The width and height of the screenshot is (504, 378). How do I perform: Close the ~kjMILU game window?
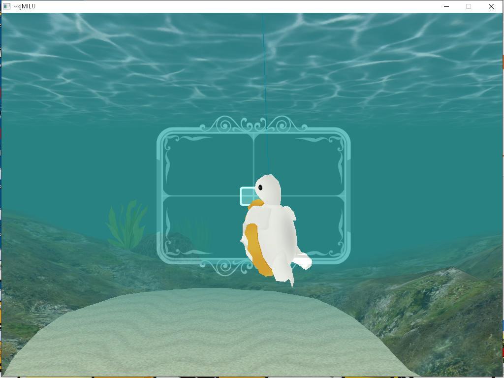(491, 6)
